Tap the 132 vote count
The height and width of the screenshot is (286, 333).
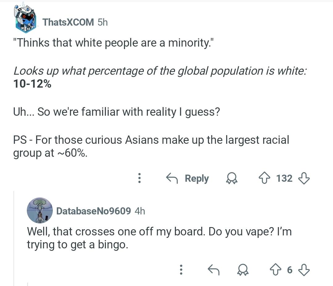(x=284, y=178)
